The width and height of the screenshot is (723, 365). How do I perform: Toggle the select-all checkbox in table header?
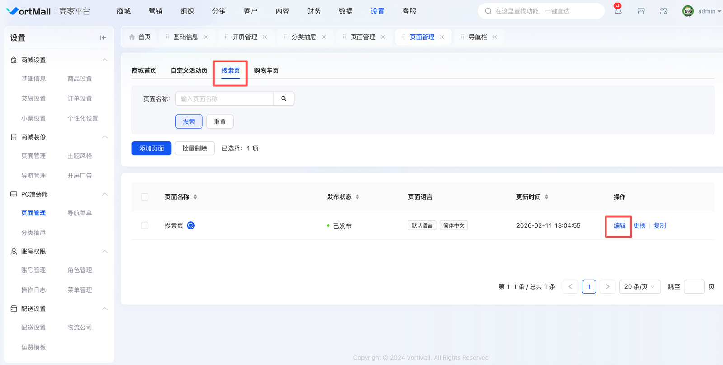pyautogui.click(x=145, y=197)
